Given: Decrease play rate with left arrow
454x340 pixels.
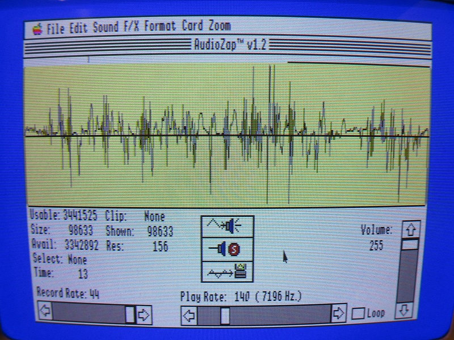Looking at the screenshot, I should pyautogui.click(x=189, y=316).
